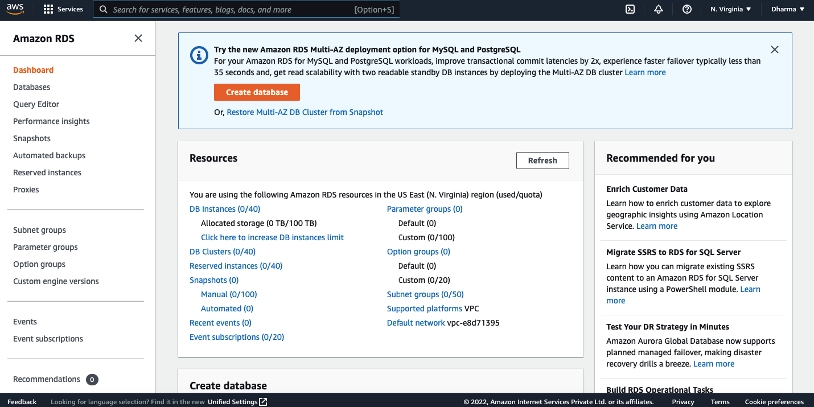
Task: Open Recent events (0) link
Action: tap(220, 323)
